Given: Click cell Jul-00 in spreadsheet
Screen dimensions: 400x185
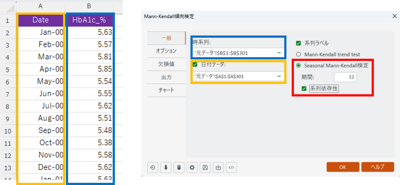Looking at the screenshot, I should click(x=41, y=106).
